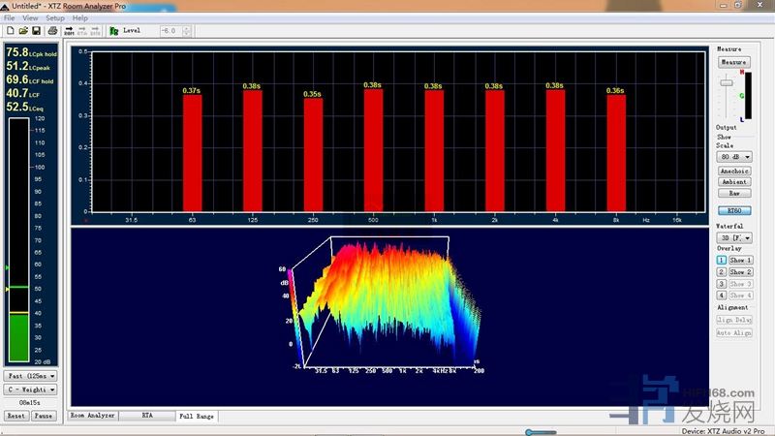This screenshot has width=775, height=436.
Task: Toggle overlay slot 1 button
Action: pos(722,261)
